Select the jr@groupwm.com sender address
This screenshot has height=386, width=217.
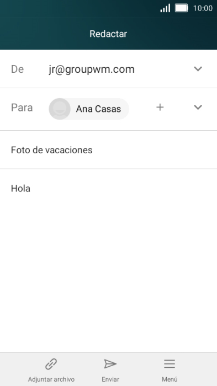tap(92, 69)
